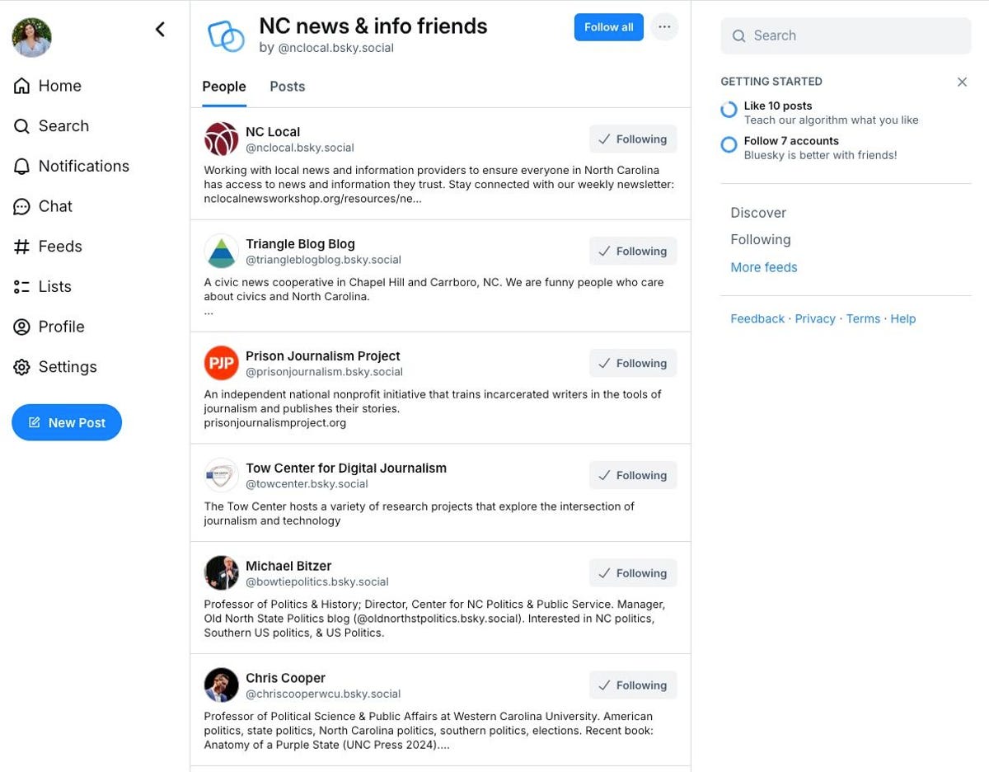
Task: Open Settings via the gear icon
Action: tap(22, 367)
